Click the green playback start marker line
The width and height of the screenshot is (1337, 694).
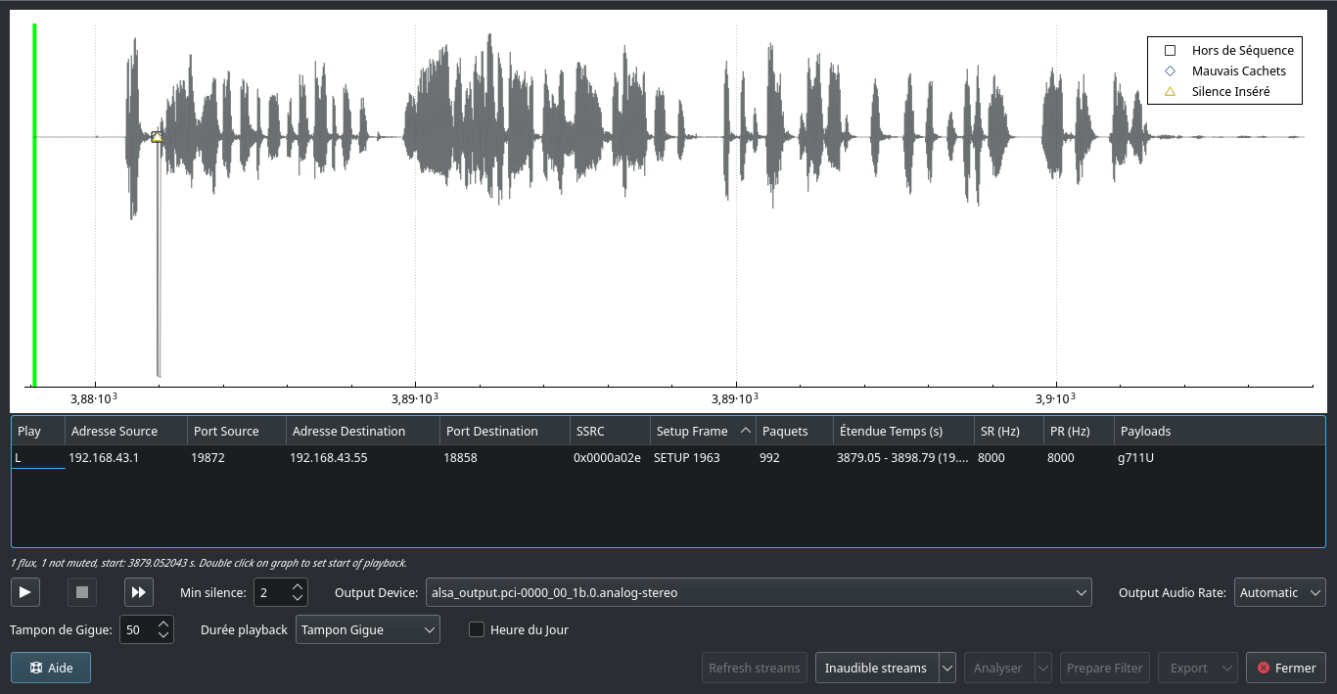pos(34,206)
